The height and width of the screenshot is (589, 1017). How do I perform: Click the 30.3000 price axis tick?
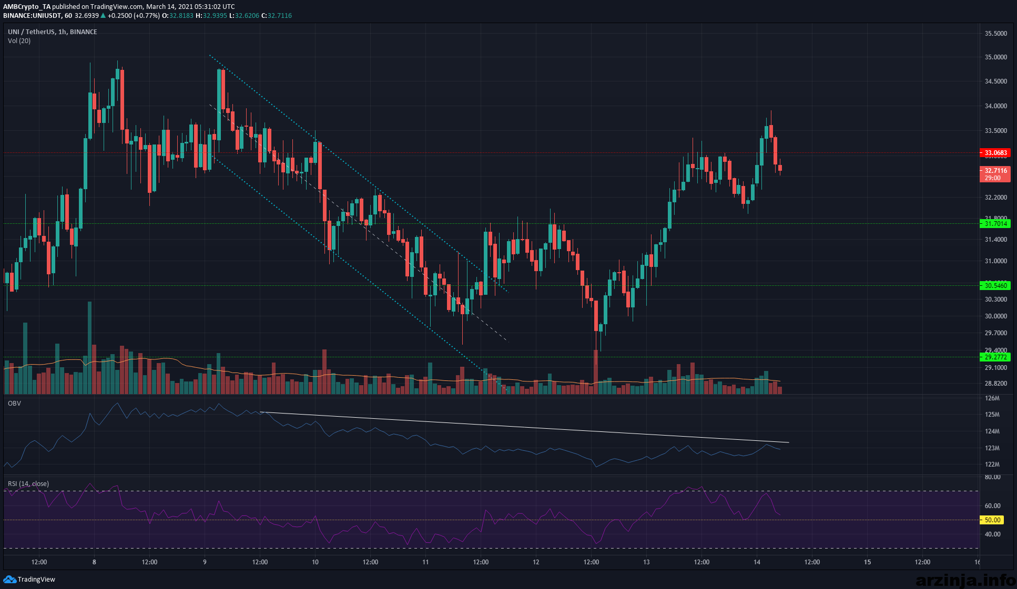click(995, 299)
